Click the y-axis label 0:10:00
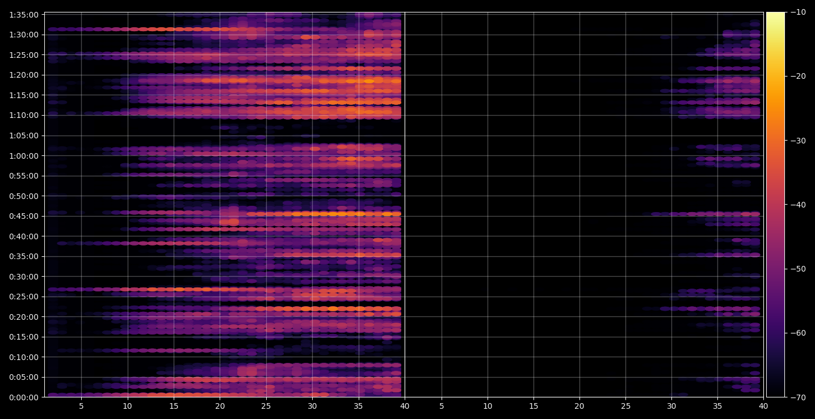 pos(24,357)
